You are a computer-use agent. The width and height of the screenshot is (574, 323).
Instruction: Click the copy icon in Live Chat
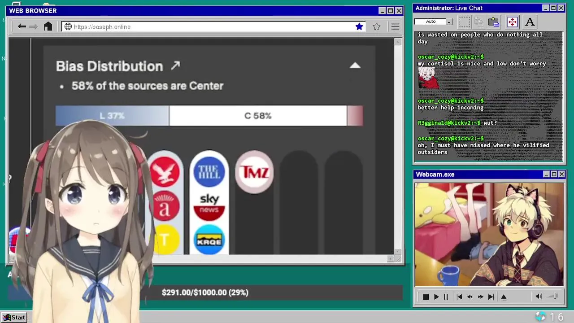click(x=479, y=22)
